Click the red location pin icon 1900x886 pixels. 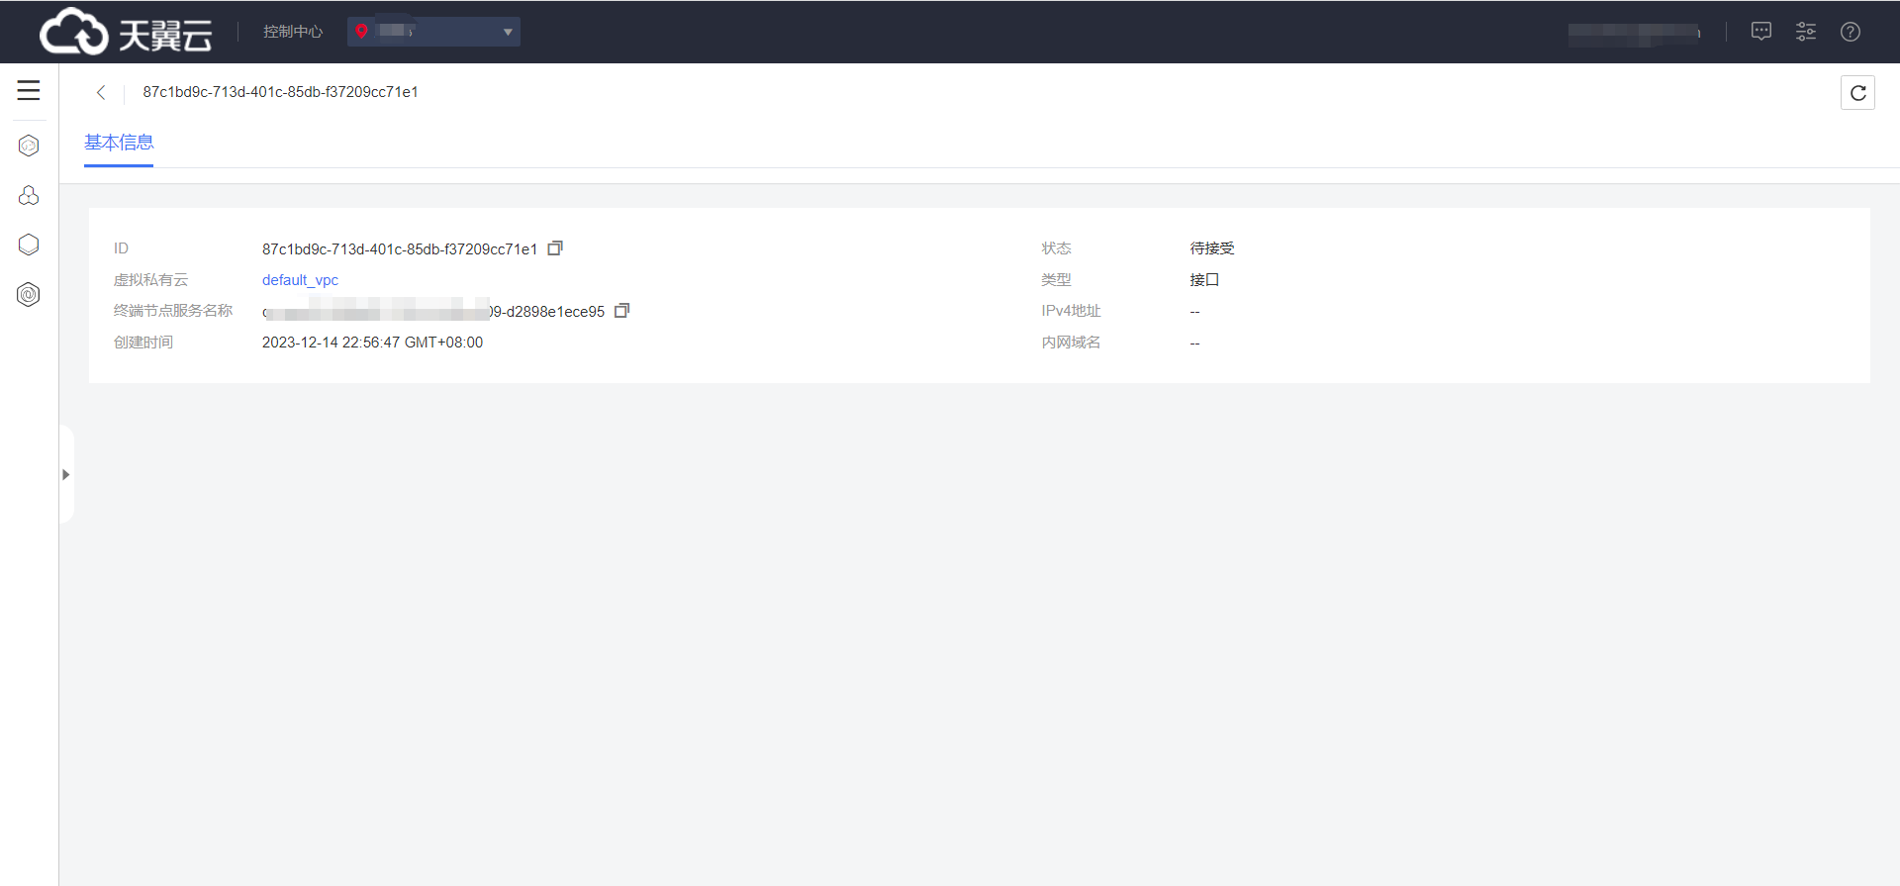[x=362, y=32]
